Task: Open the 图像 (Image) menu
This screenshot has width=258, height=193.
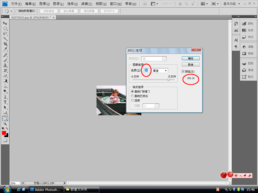Action: pyautogui.click(x=45, y=4)
